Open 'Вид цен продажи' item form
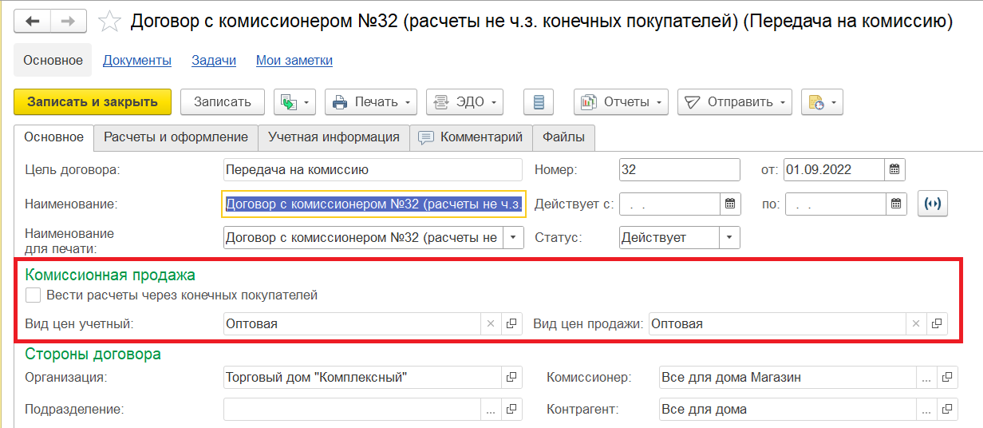Image resolution: width=983 pixels, height=428 pixels. [x=937, y=323]
